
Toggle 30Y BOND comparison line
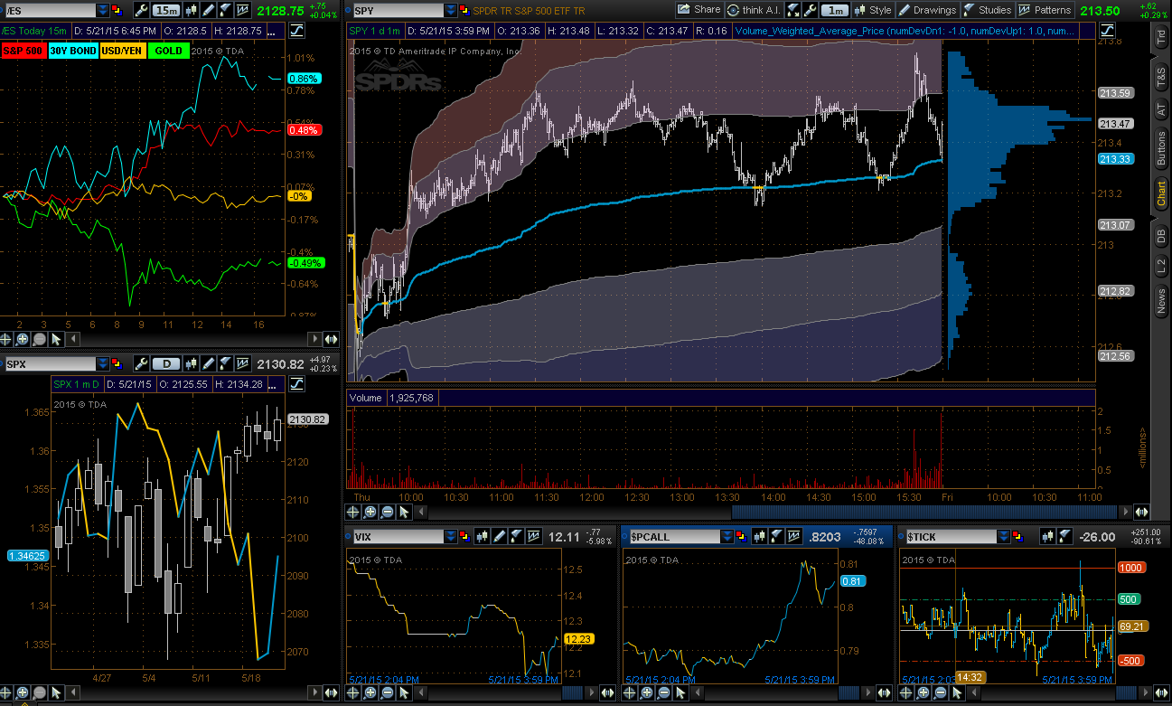72,51
